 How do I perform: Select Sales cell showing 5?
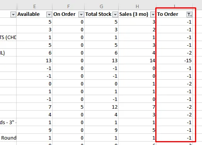(137, 130)
